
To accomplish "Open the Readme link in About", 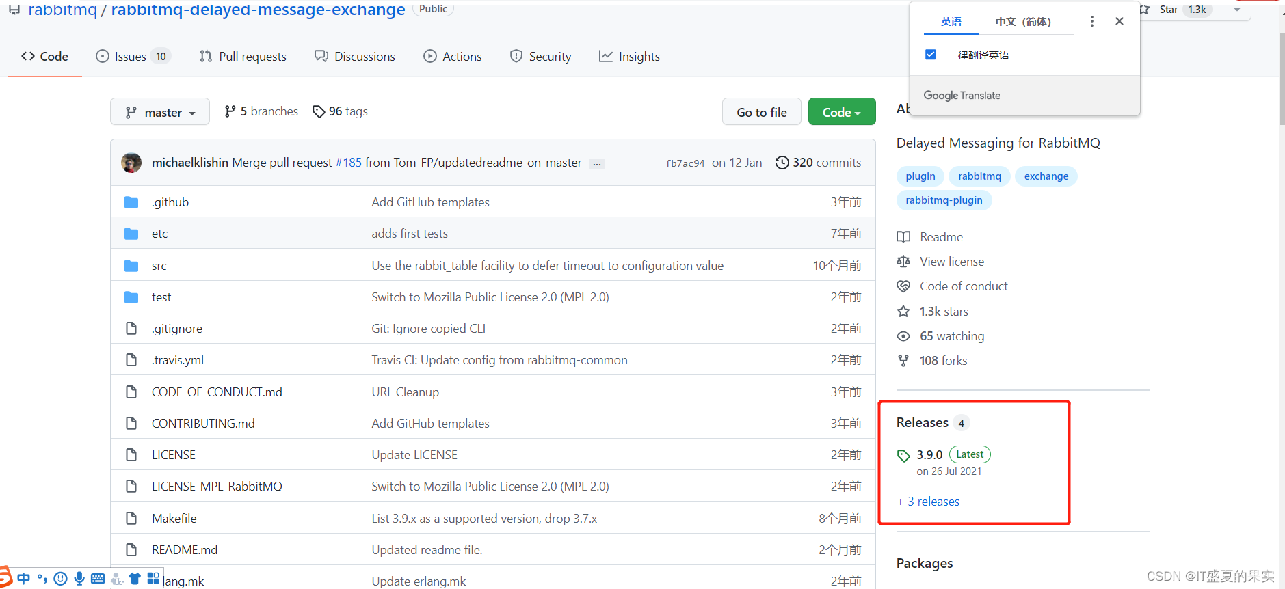I will [930, 237].
